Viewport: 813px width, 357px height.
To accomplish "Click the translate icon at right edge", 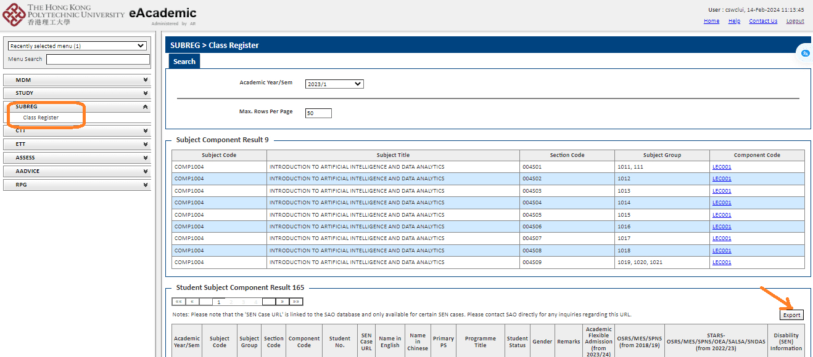I will (x=805, y=54).
